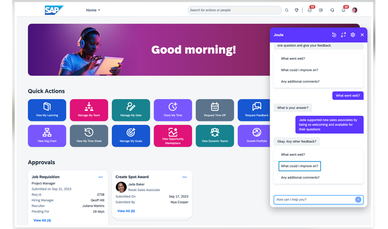Select upper 'Any additional comments?' option

tap(300, 81)
